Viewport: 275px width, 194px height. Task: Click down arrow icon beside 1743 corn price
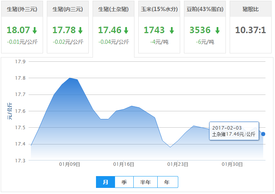(172, 30)
